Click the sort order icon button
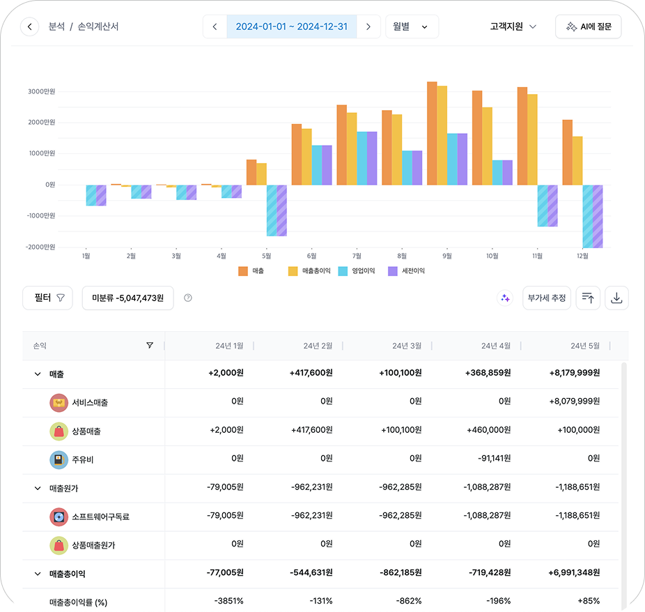Viewport: 645px width, 612px height. pos(588,298)
